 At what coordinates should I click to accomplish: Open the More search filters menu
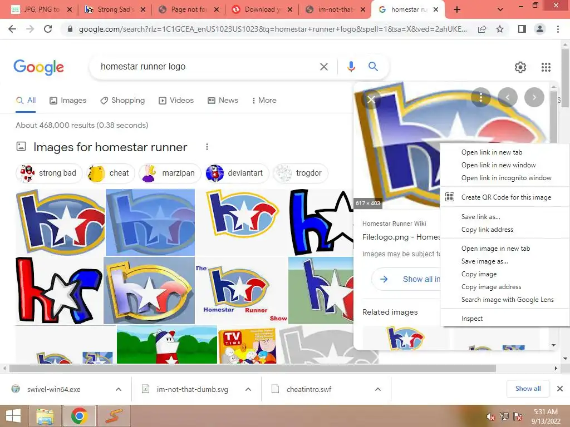[264, 100]
